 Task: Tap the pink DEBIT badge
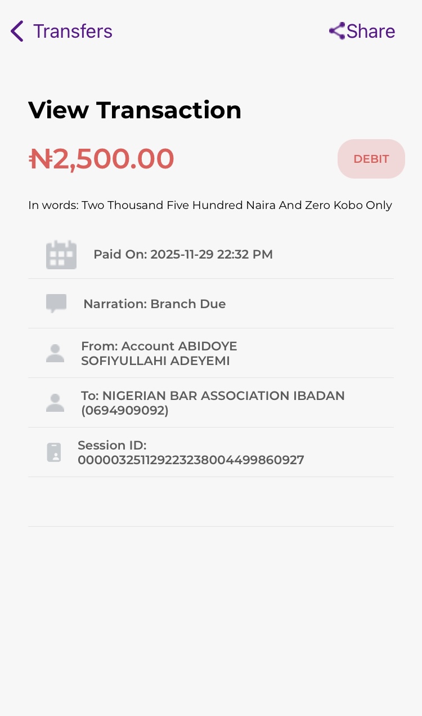tap(371, 159)
